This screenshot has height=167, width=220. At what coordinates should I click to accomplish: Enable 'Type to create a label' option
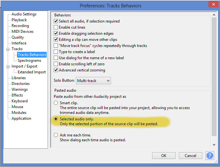(x=56, y=52)
